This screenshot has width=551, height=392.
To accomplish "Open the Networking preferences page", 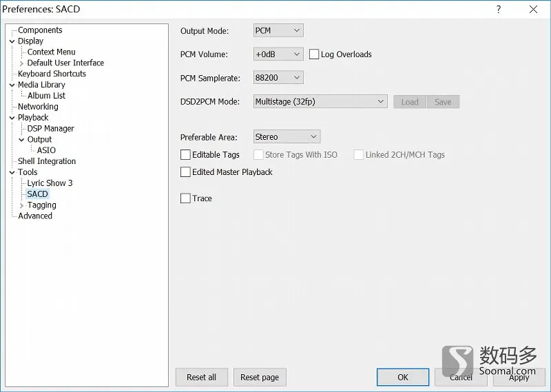I will pyautogui.click(x=38, y=107).
